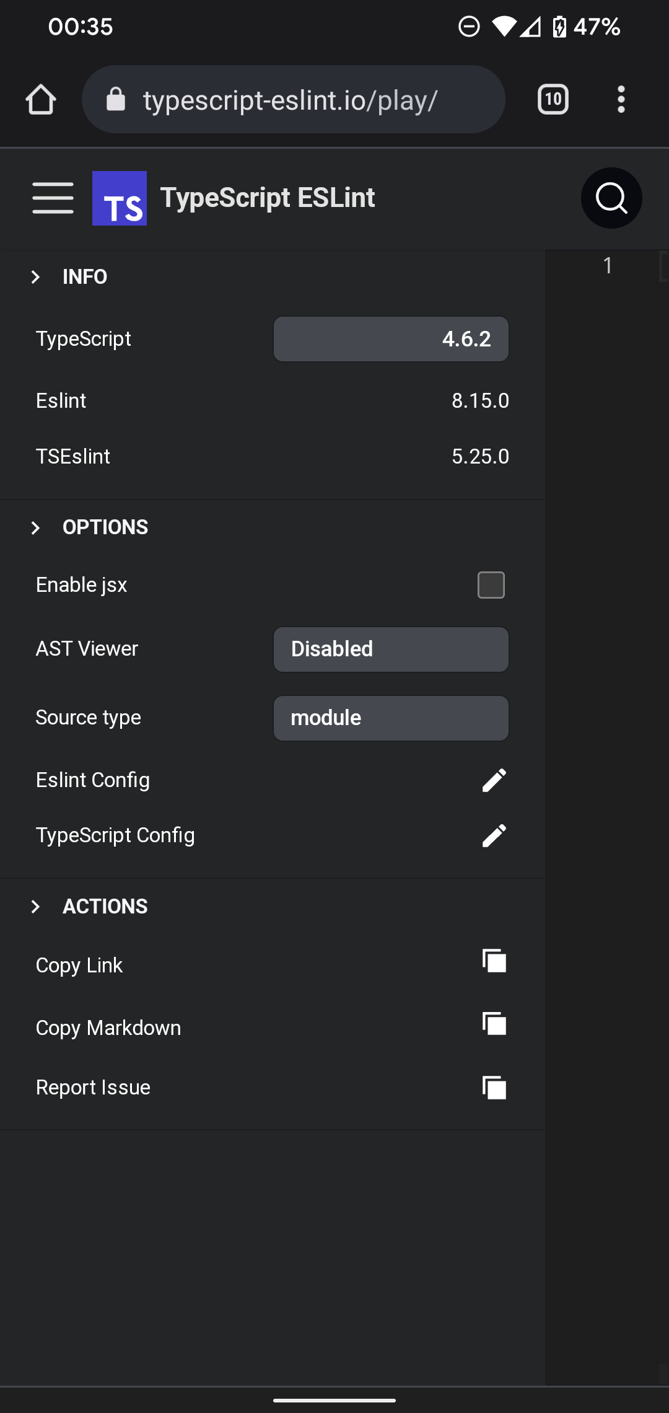Image resolution: width=669 pixels, height=1413 pixels.
Task: Click the AST Viewer label
Action: coord(87,649)
